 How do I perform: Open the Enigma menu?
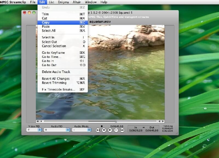[x=64, y=2]
